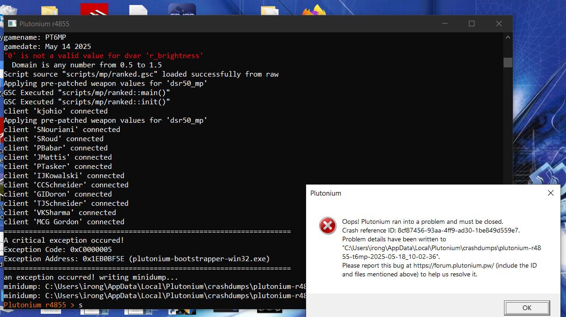Click the Plutonium r4855 command prompt line
Screen dimensions: 566x317
(x=42, y=305)
